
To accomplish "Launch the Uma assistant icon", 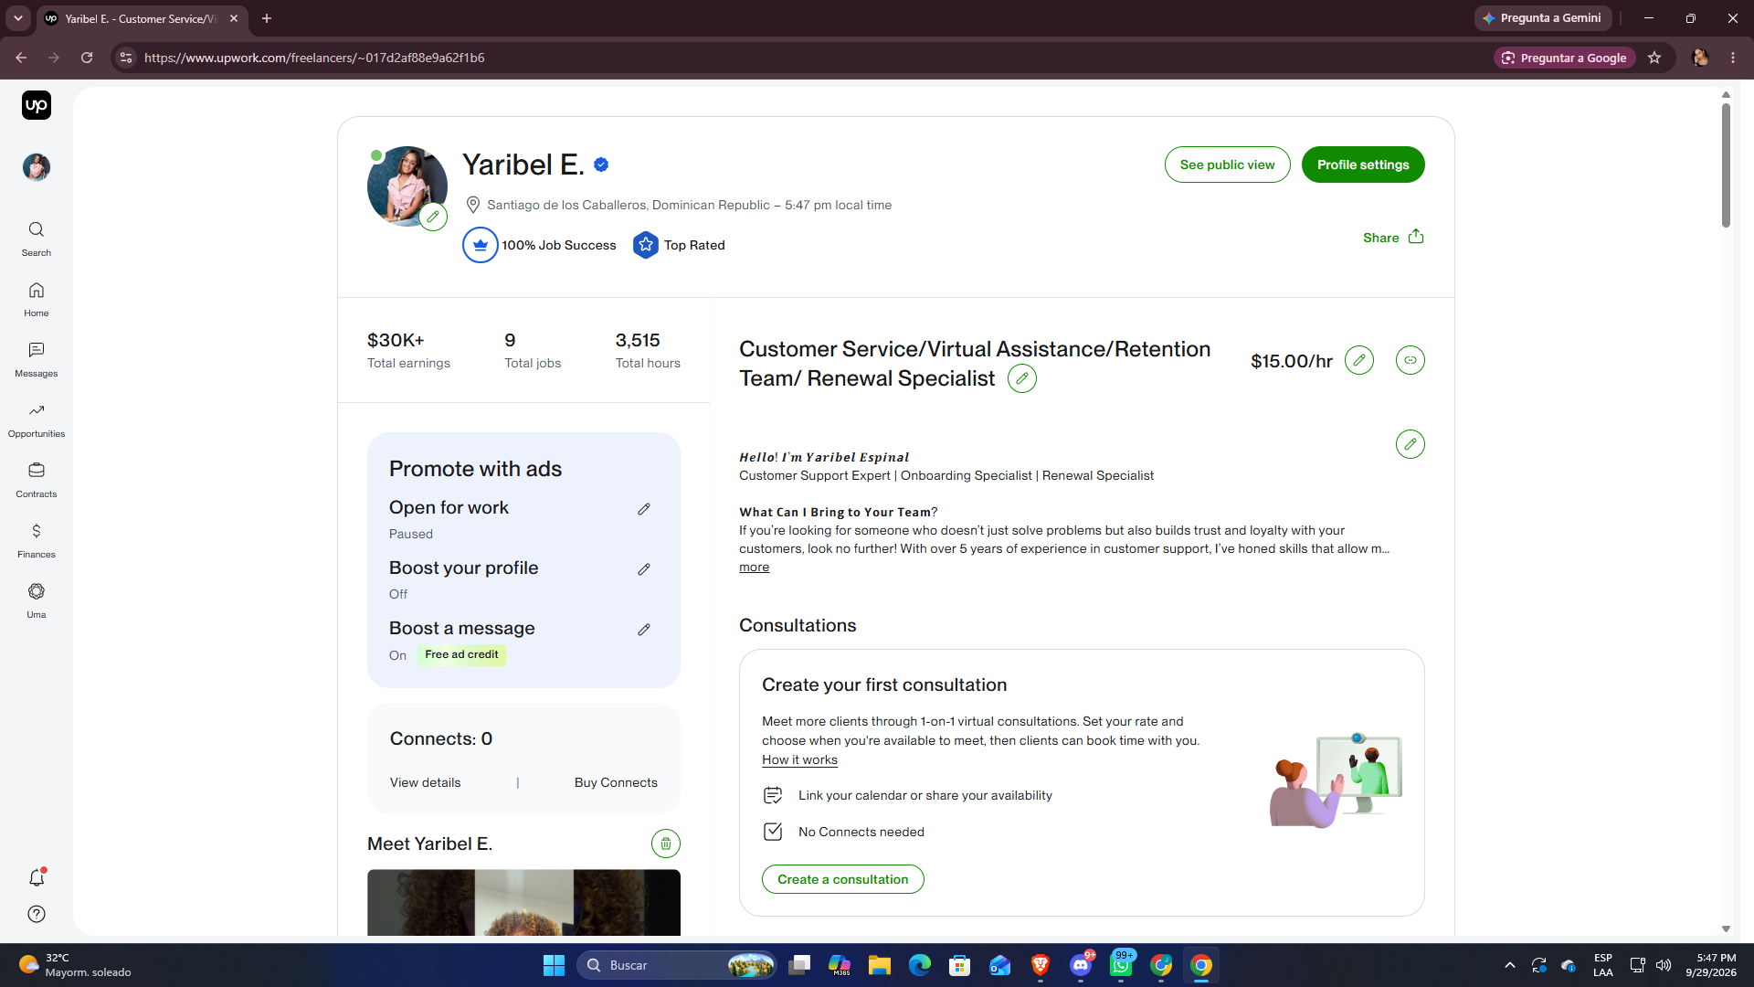I will (x=37, y=601).
